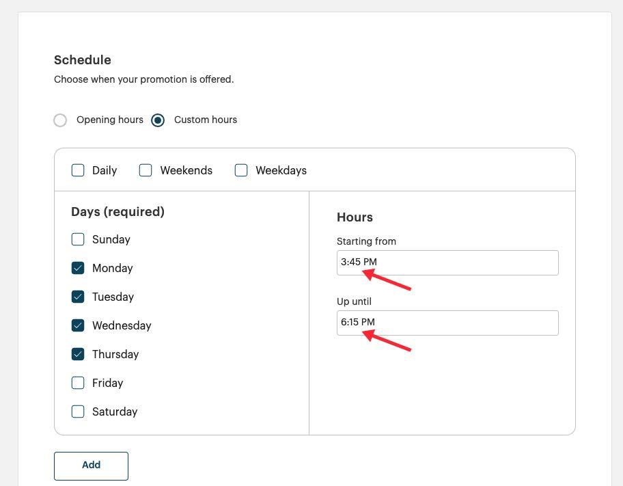Select the Opening hours radio button
The height and width of the screenshot is (486, 623).
[x=60, y=120]
